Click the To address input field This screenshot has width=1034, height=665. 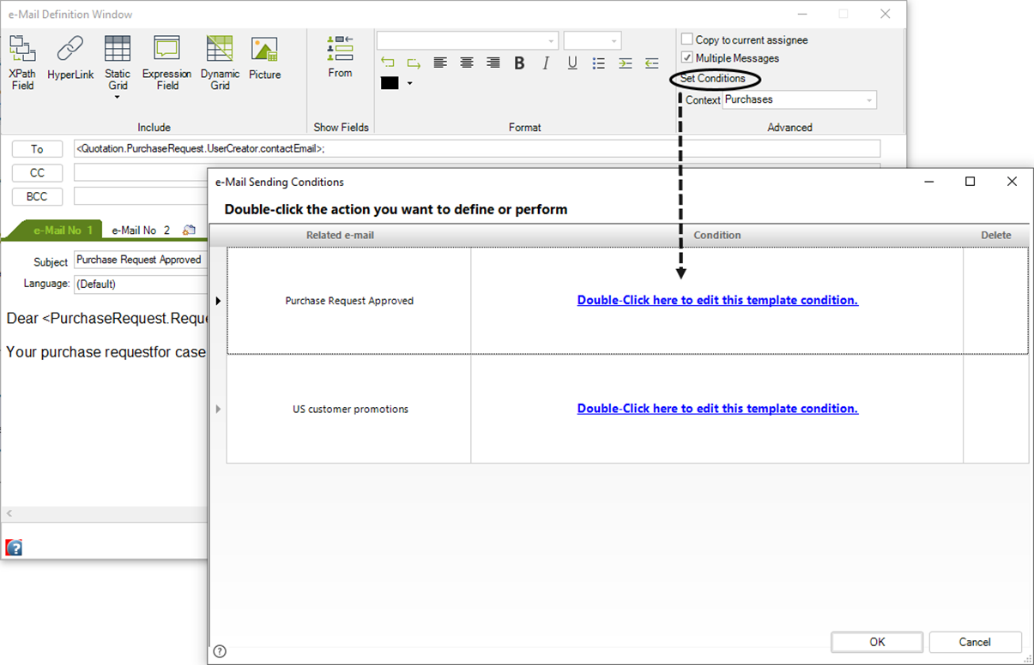coord(477,148)
